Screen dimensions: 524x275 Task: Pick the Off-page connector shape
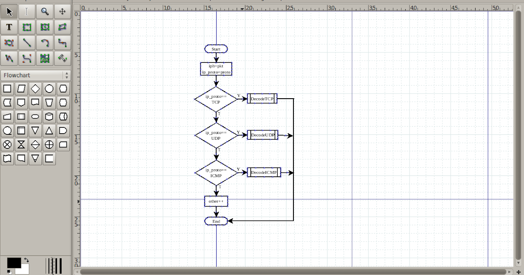coord(21,103)
